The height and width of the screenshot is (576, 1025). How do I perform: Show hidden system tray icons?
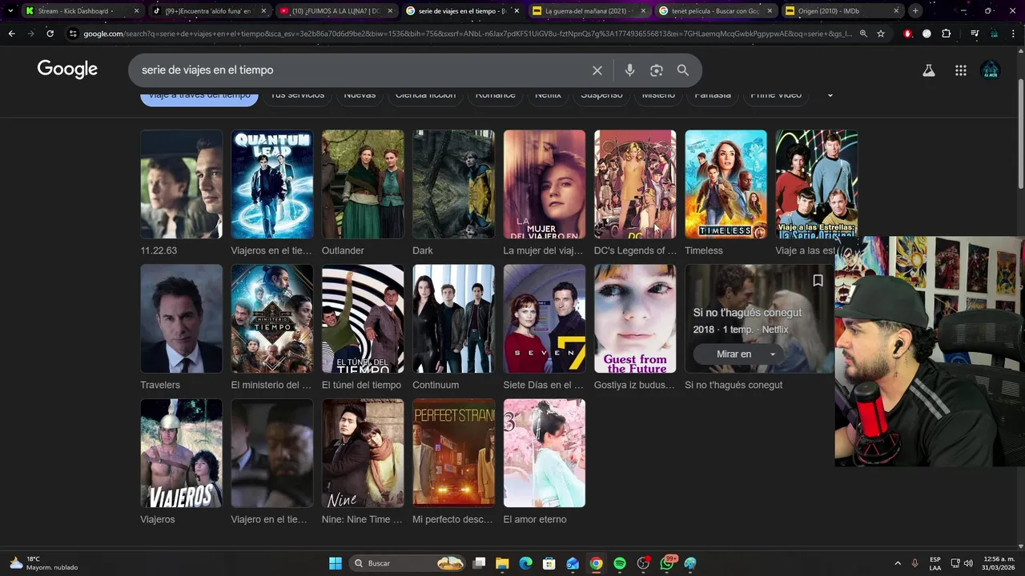click(897, 563)
